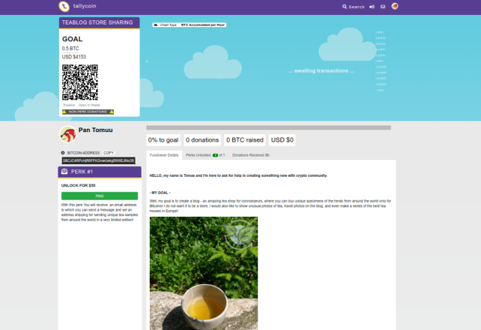Click the donation QR code

[x=80, y=82]
